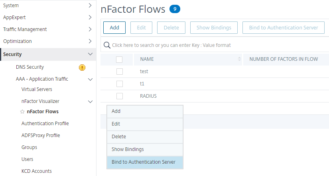This screenshot has width=329, height=176.
Task: Expand the System menu chevron
Action: pos(90,6)
